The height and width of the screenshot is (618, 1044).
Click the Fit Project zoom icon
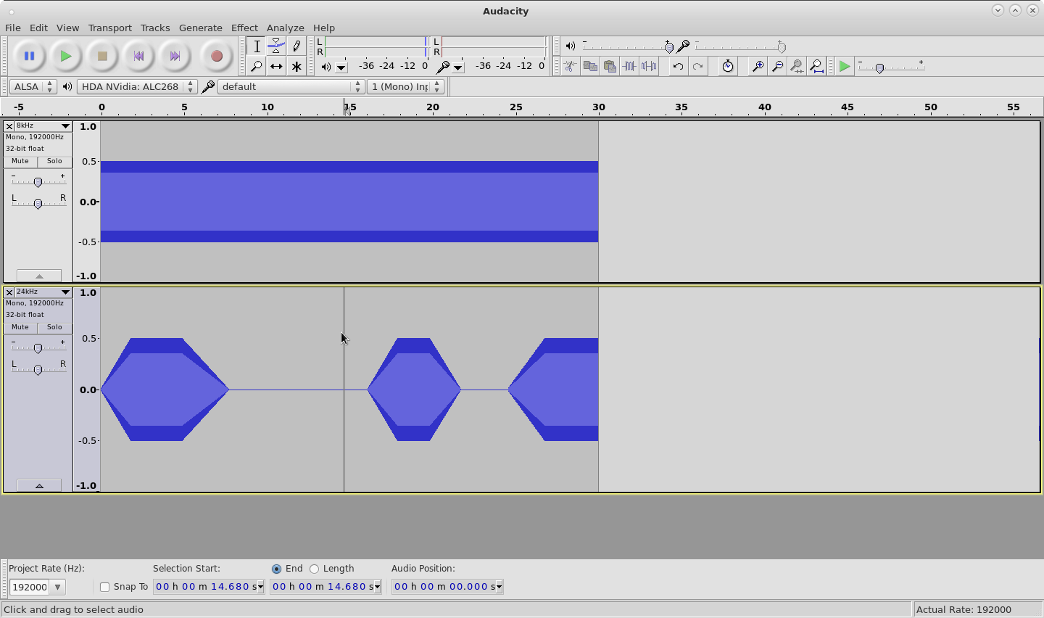816,66
